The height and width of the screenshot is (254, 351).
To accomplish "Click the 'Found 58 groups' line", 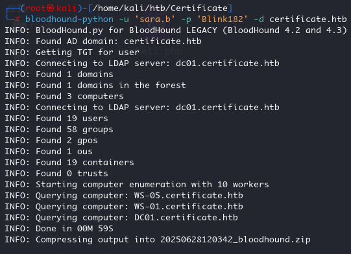I will coord(59,130).
